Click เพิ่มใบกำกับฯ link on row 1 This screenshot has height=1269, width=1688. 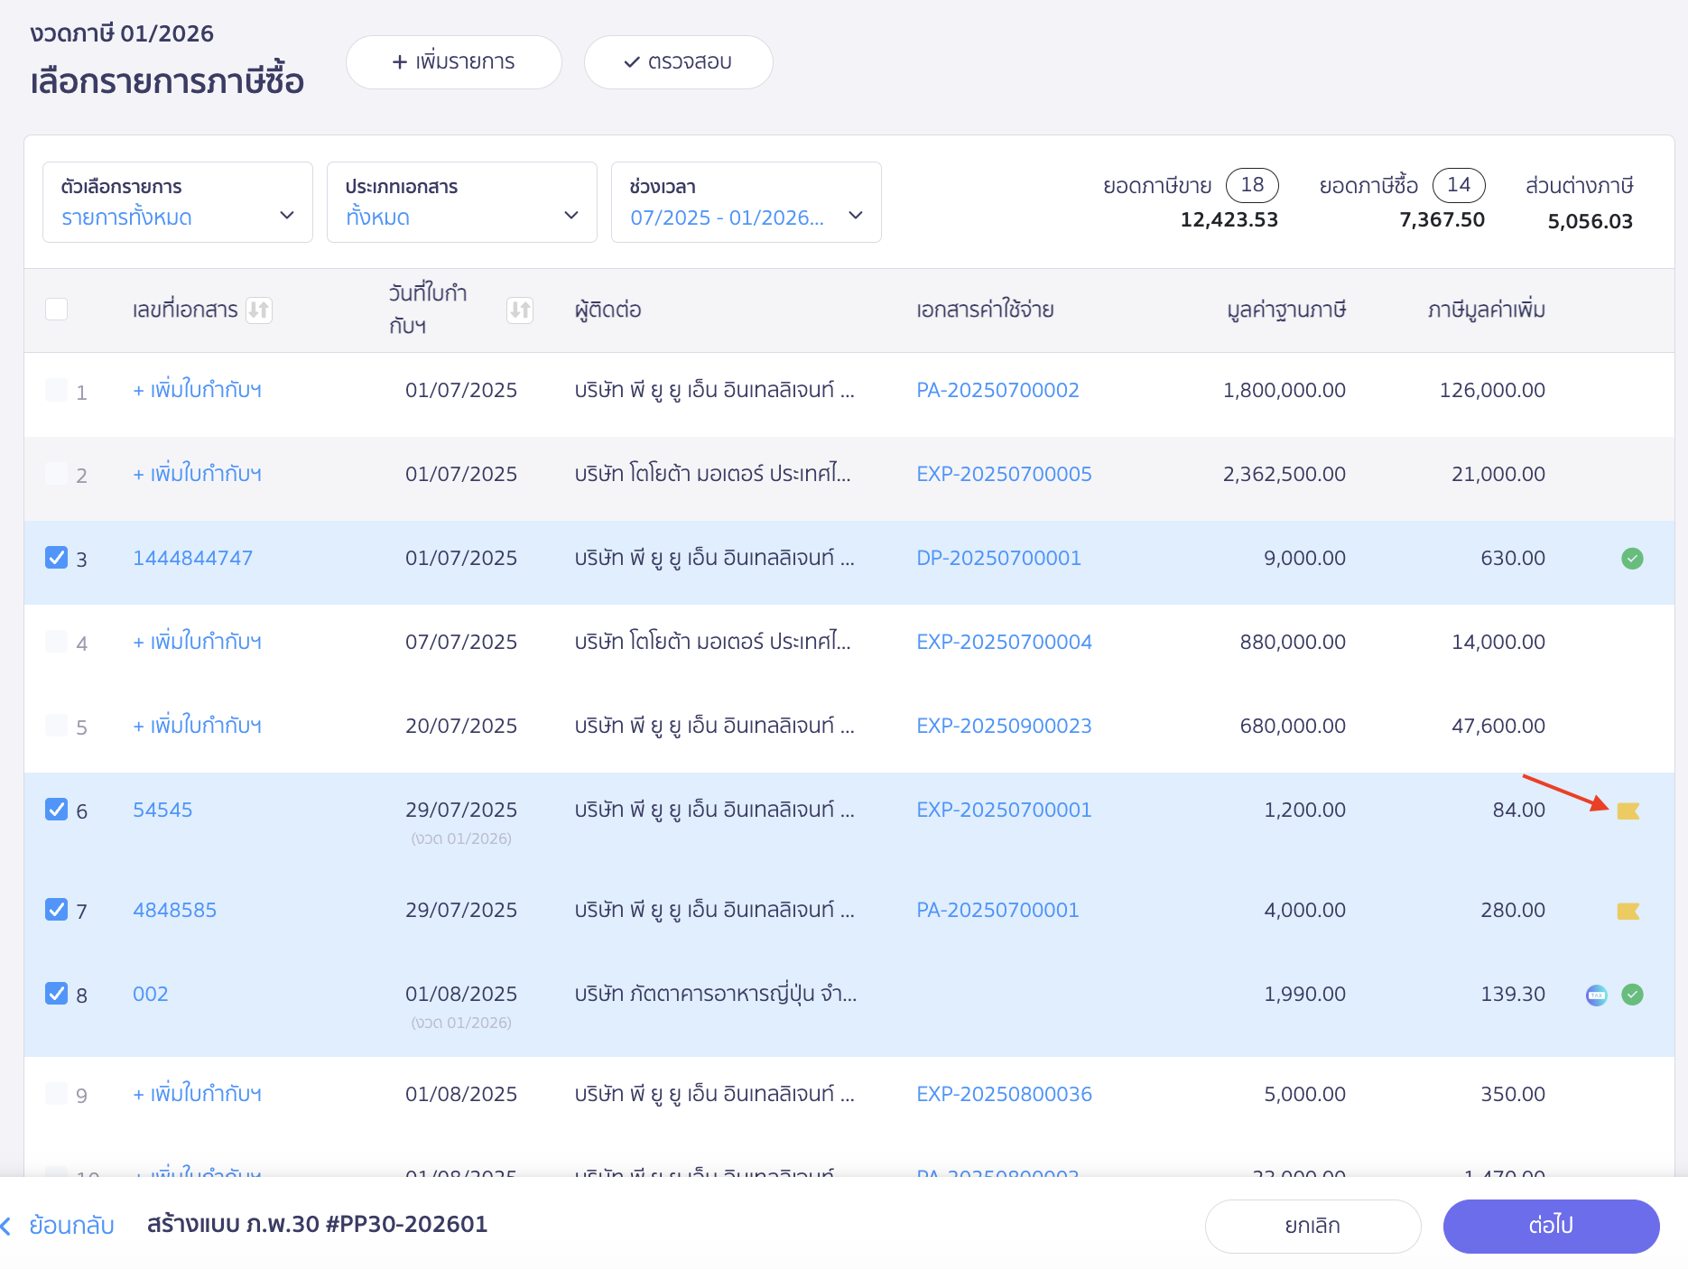tap(197, 390)
